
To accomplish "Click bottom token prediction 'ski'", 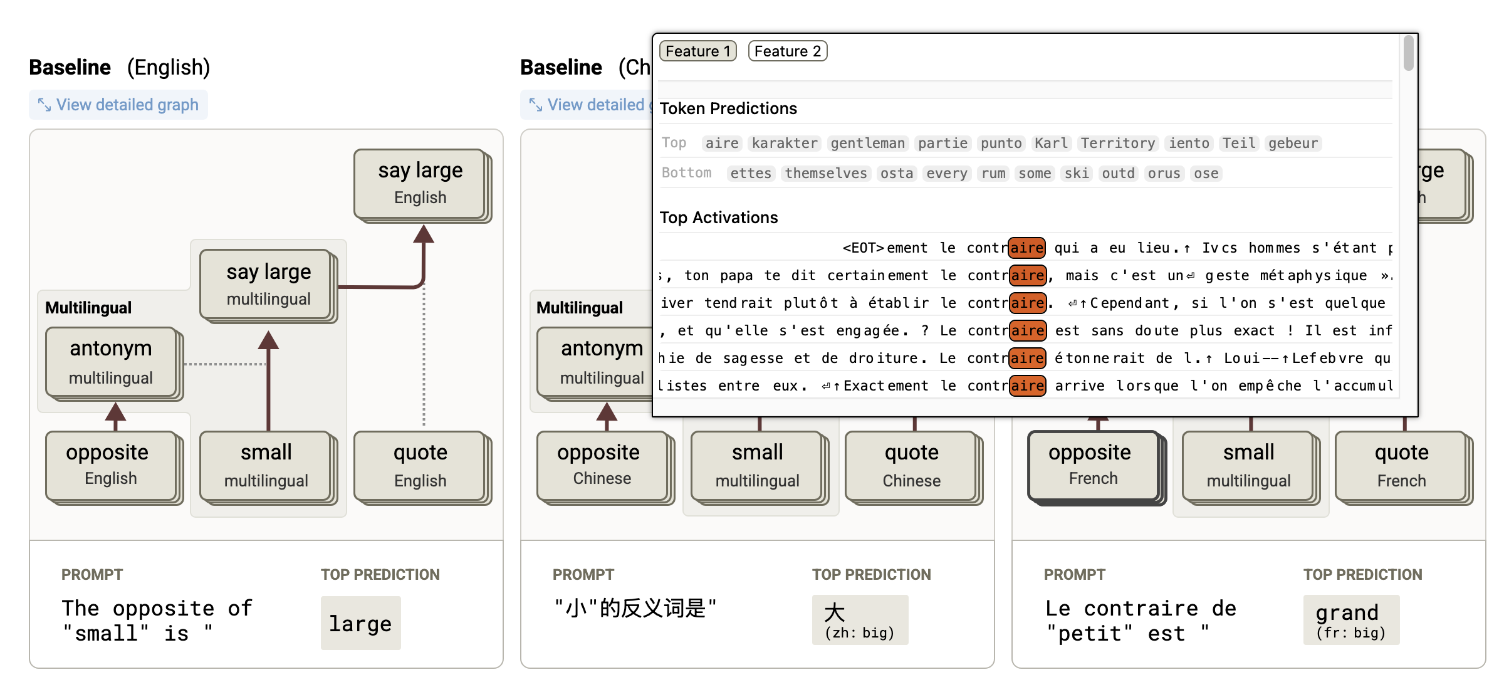I will click(x=1077, y=174).
